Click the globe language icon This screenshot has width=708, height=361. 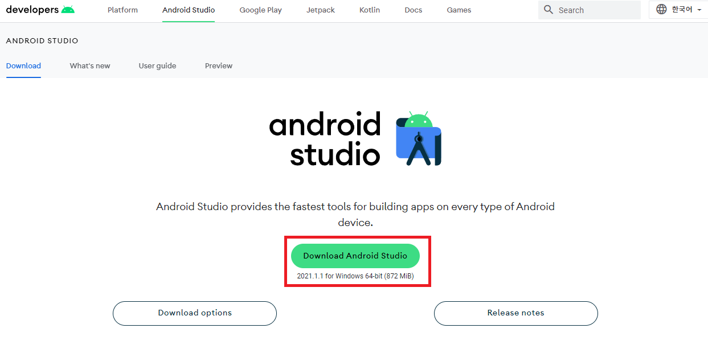pyautogui.click(x=661, y=9)
